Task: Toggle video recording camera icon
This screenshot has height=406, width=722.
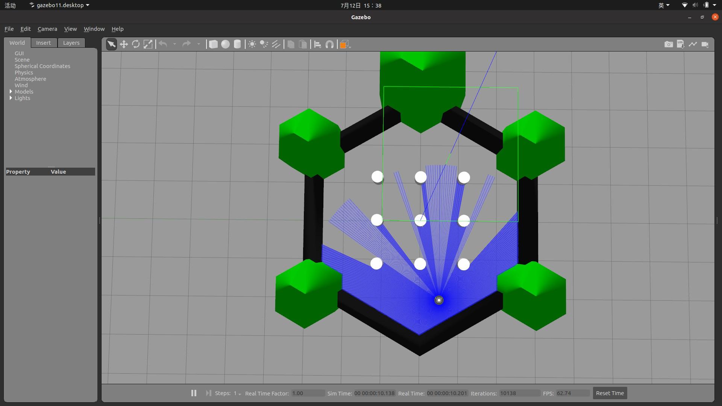Action: tap(705, 44)
